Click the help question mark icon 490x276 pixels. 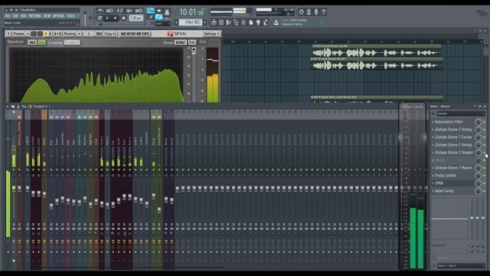coord(323,12)
